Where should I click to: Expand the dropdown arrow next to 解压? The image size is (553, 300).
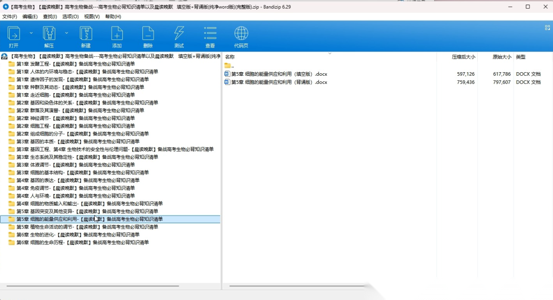pyautogui.click(x=67, y=33)
